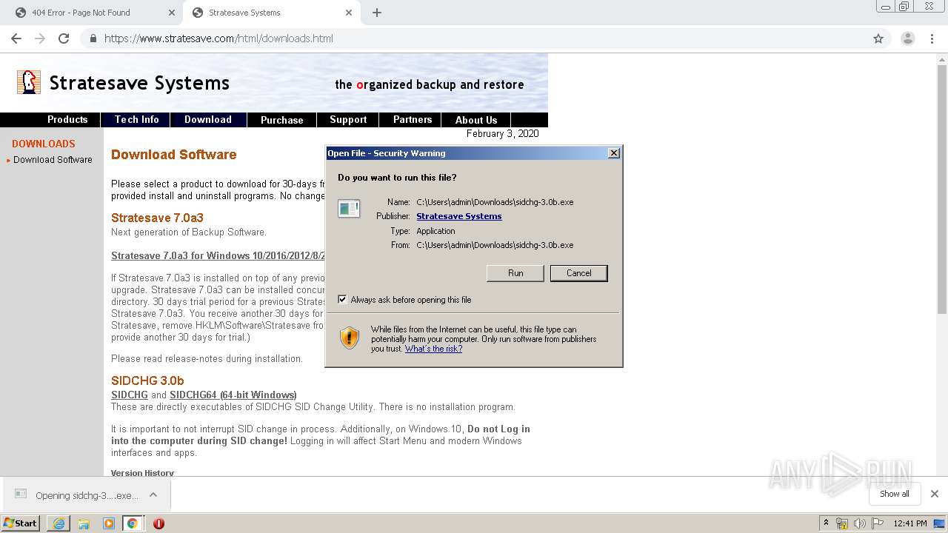
Task: Open the Purchase menu item
Action: pyautogui.click(x=281, y=119)
